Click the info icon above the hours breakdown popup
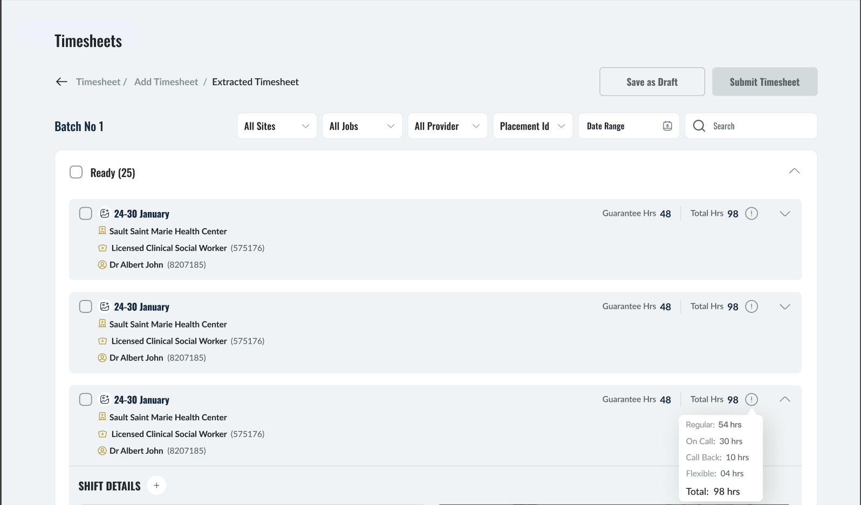This screenshot has height=505, width=861. (751, 400)
